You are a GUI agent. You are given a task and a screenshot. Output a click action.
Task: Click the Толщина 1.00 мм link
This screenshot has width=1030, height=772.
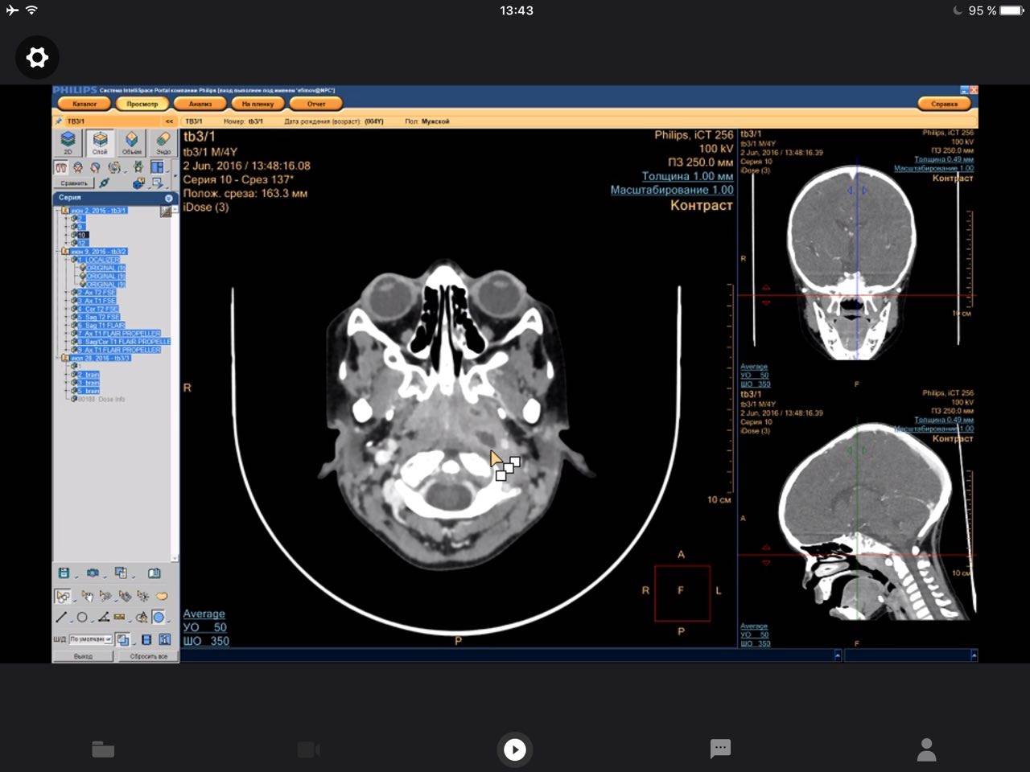click(x=687, y=176)
